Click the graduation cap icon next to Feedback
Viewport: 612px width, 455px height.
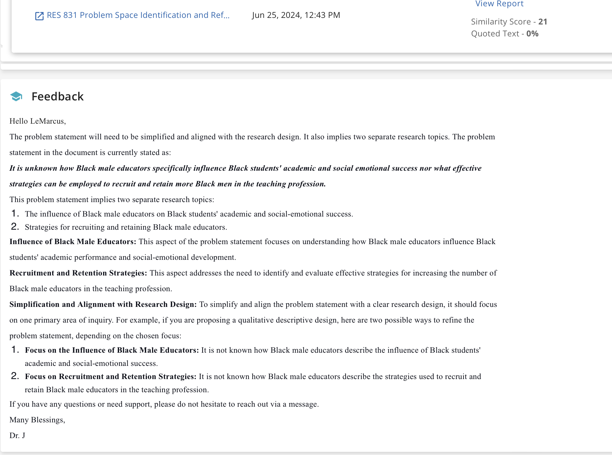[16, 96]
